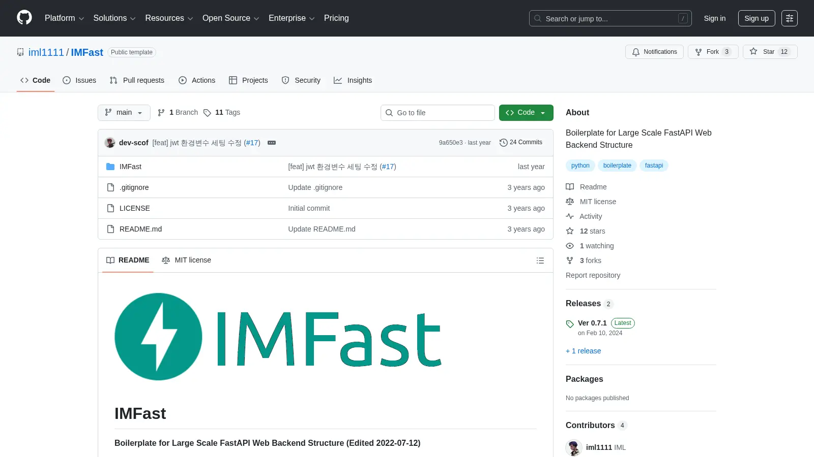Screen dimensions: 814x457
Task: Expand commit message ellipsis button
Action: pos(272,143)
